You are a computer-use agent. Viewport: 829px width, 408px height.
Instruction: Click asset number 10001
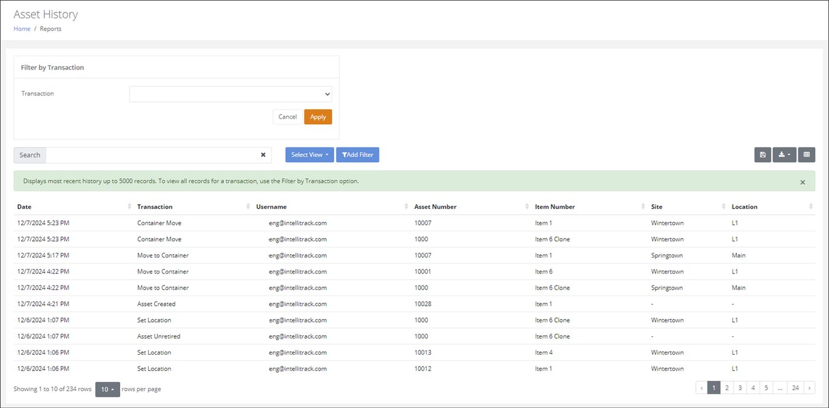(423, 272)
